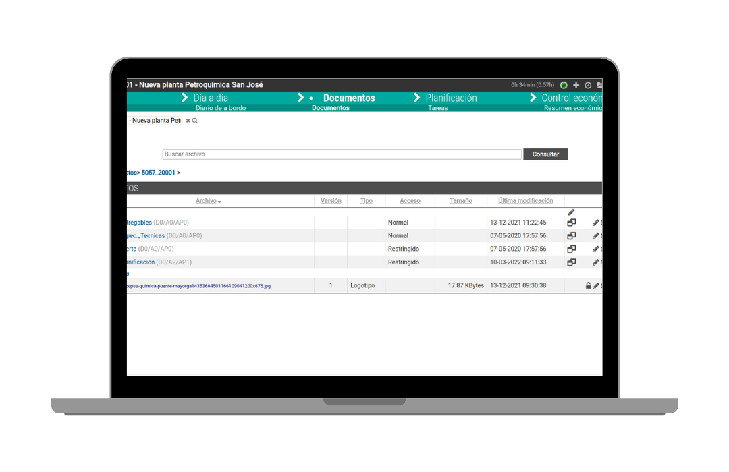Viewport: 729px width, 472px height.
Task: Sort by Archivo column header arrow
Action: pyautogui.click(x=219, y=202)
